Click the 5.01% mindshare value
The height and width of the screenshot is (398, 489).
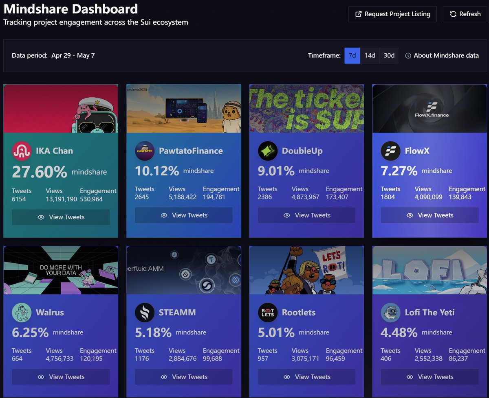click(276, 332)
